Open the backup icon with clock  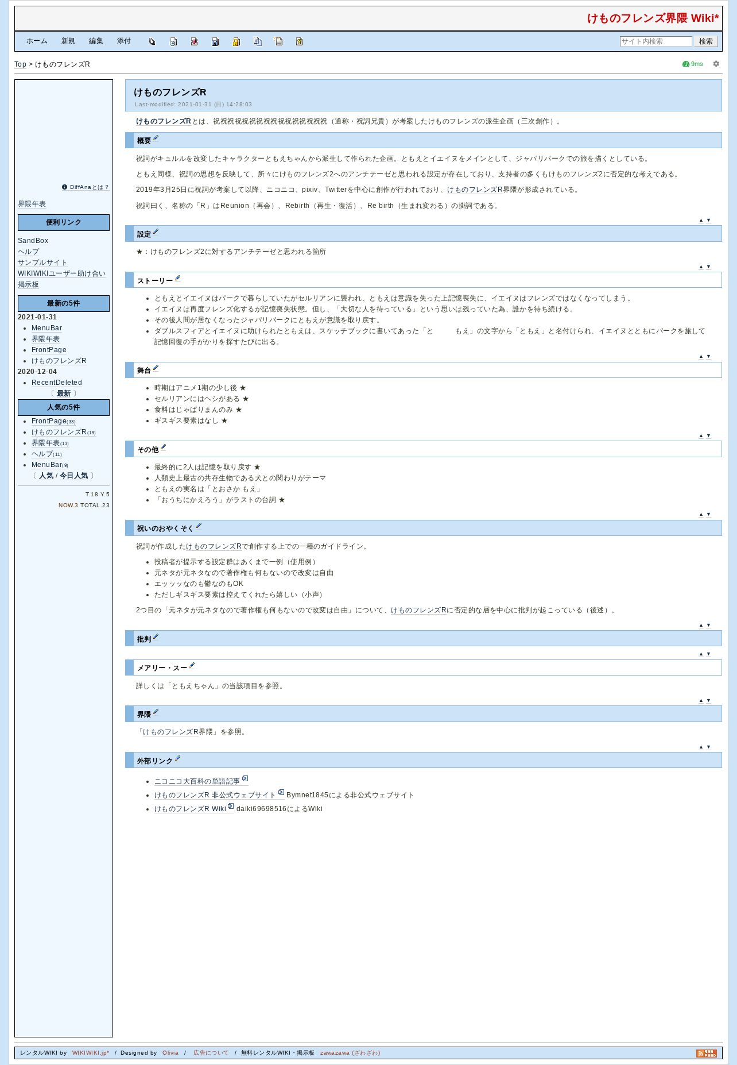[173, 41]
